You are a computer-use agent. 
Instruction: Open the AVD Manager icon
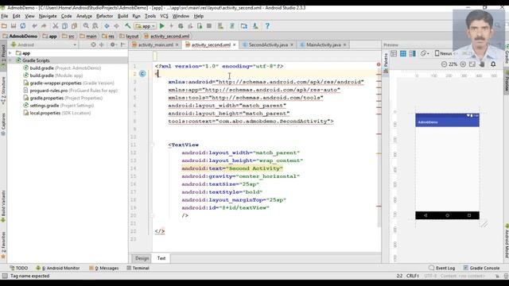(x=220, y=26)
